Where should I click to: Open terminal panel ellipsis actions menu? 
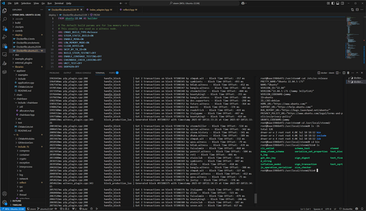coord(353,73)
